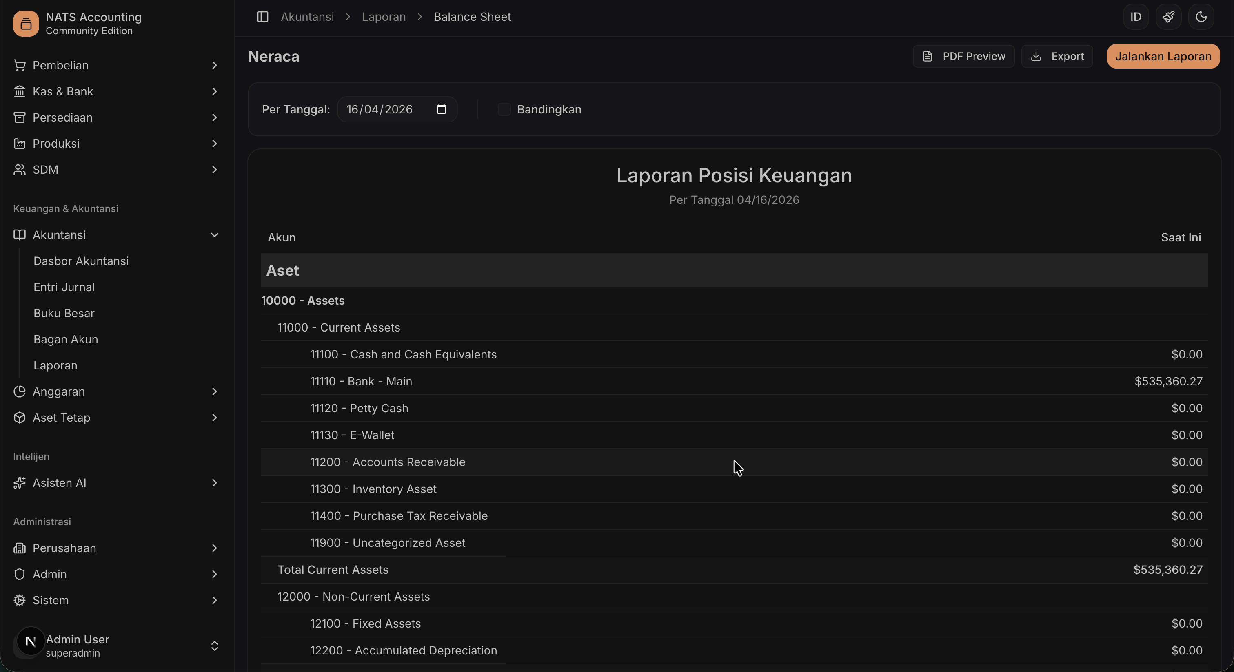This screenshot has width=1234, height=672.
Task: Expand the Perusahaan menu chevron
Action: coord(215,548)
